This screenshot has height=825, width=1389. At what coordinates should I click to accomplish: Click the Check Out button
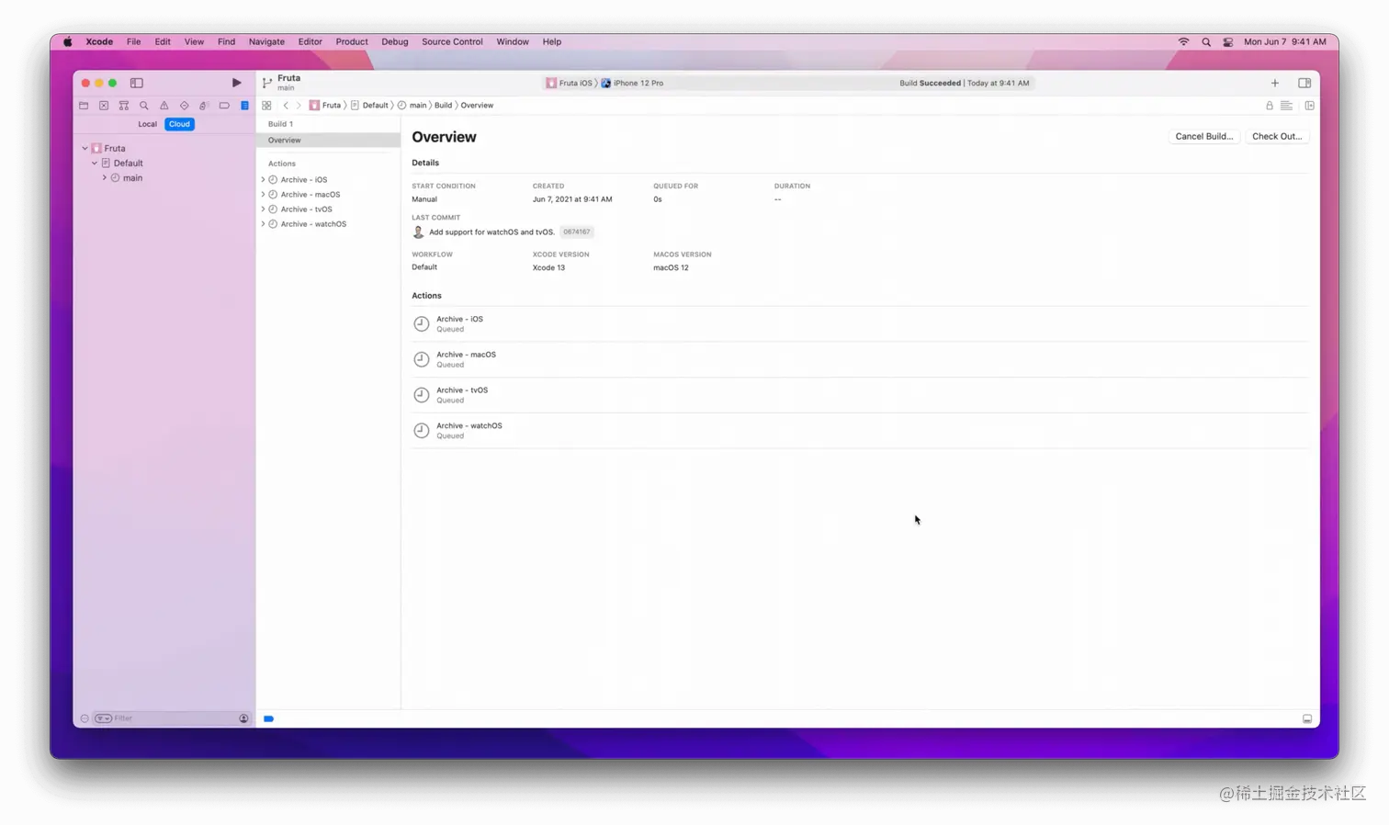[1277, 136]
